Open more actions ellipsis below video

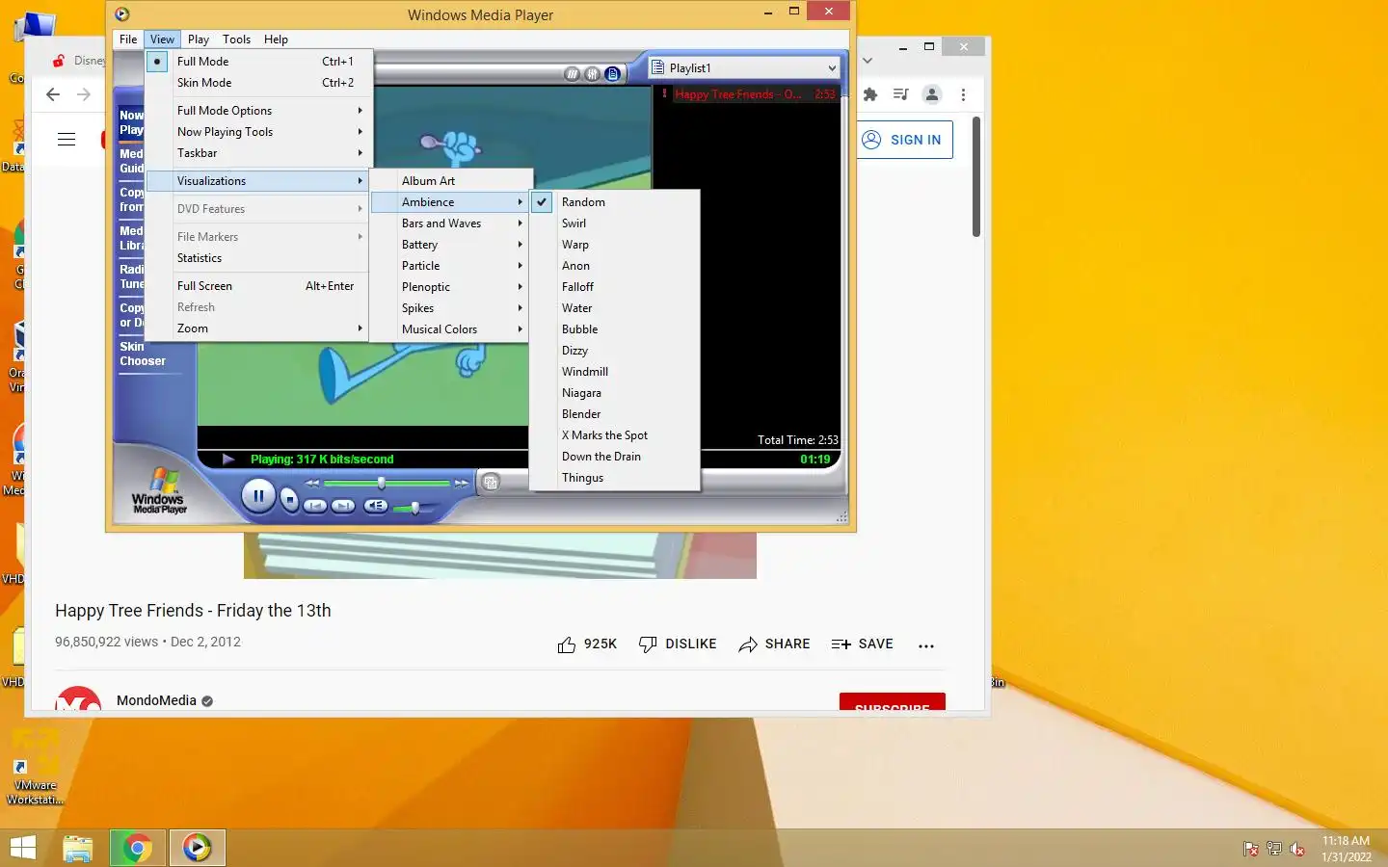pyautogui.click(x=926, y=645)
